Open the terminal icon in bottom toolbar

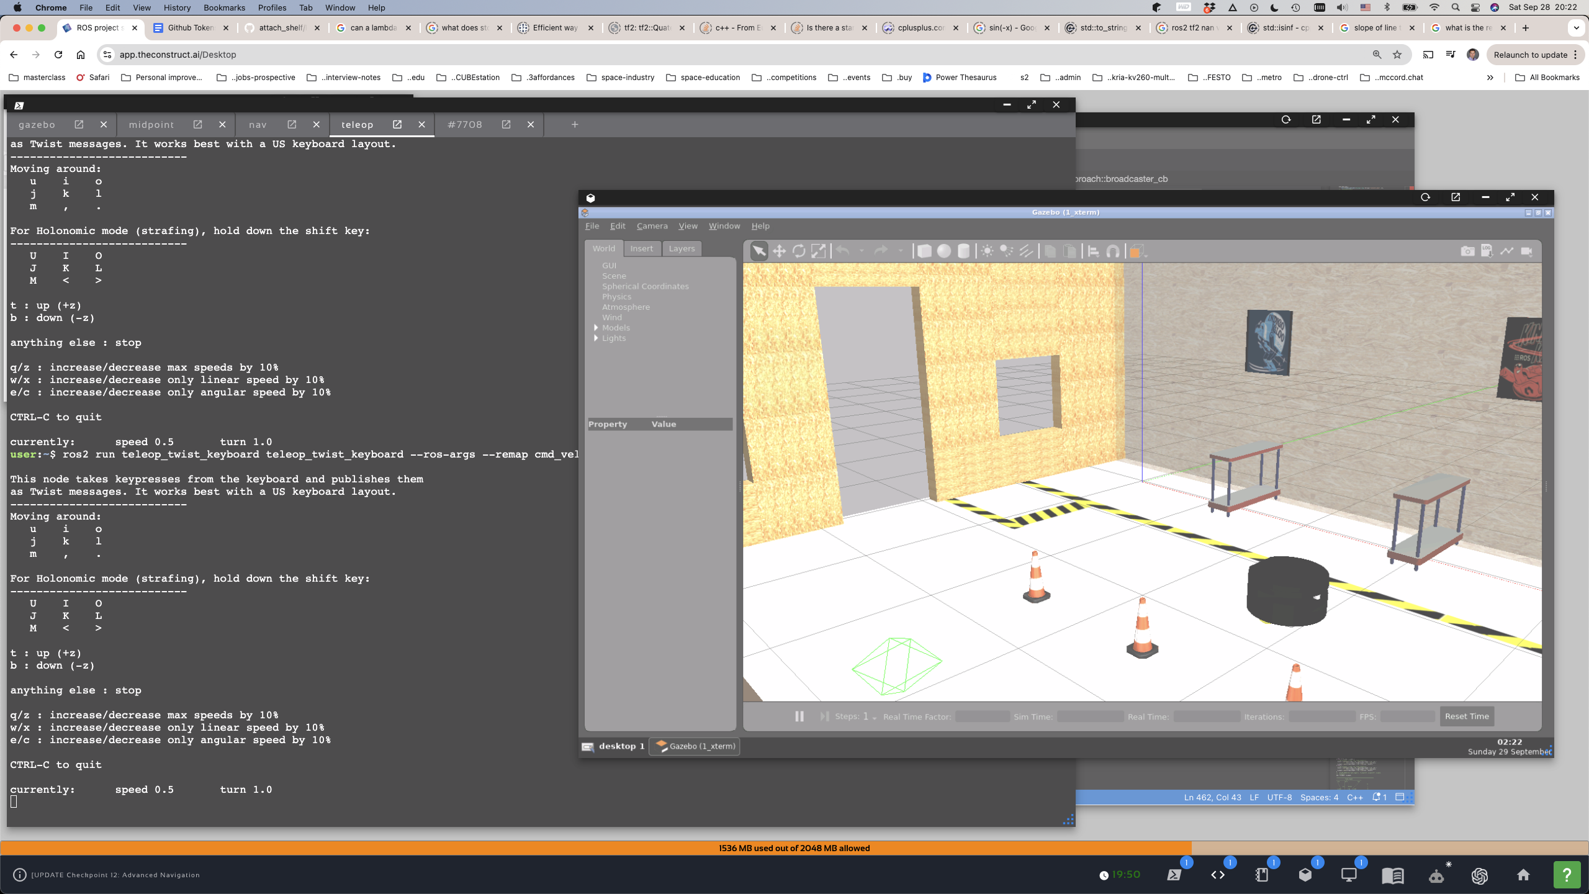coord(1174,875)
